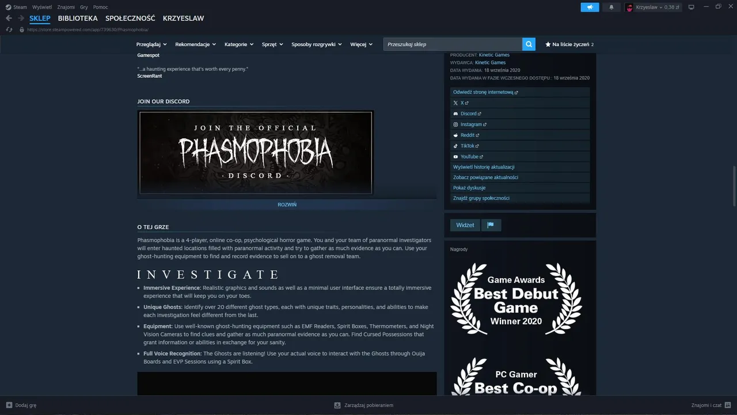737x415 pixels.
Task: Open the Pomoc menu
Action: click(100, 7)
